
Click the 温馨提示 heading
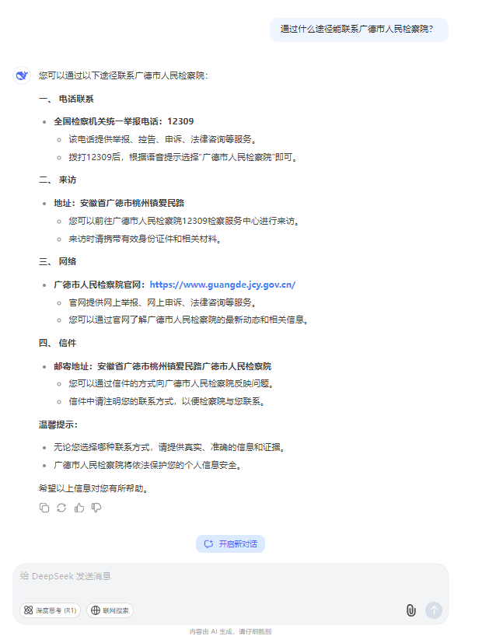coord(58,425)
